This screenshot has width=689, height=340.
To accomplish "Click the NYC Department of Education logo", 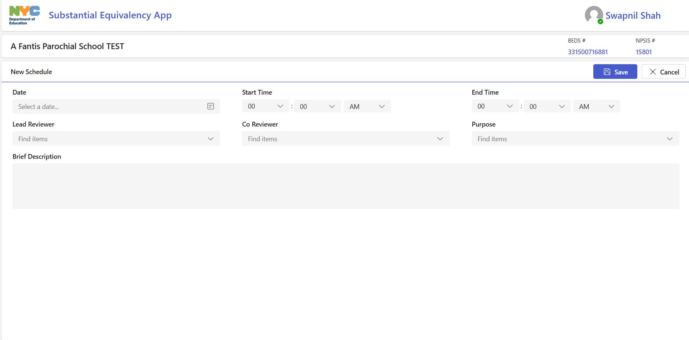I will tap(24, 15).
